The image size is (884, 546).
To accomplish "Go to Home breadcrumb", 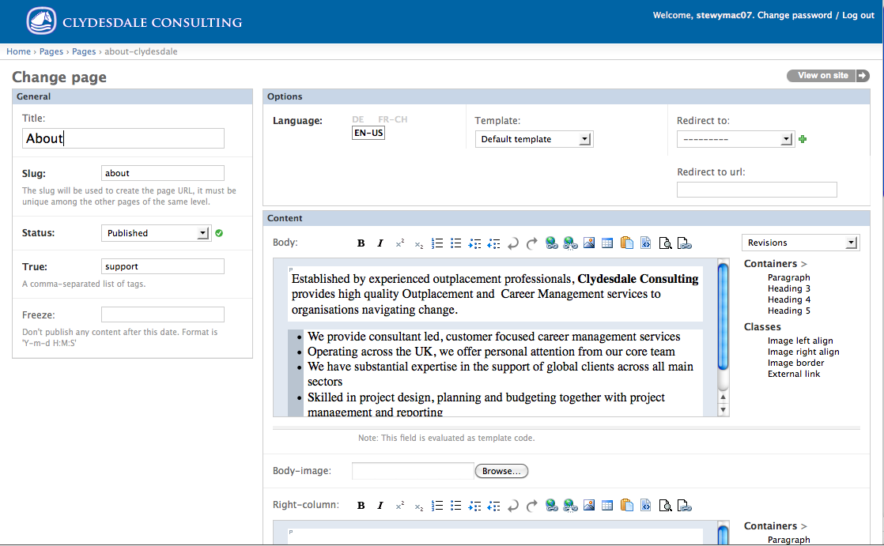I will [x=19, y=51].
